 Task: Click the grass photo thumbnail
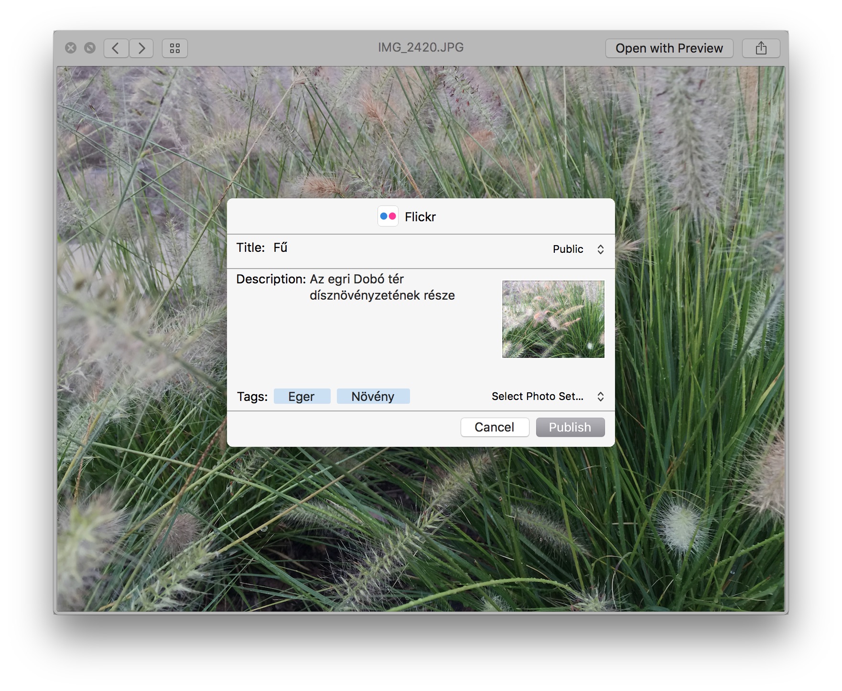(x=553, y=319)
